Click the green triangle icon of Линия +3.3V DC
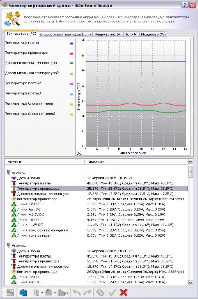Viewport: 198px width, 299px height. point(14,214)
